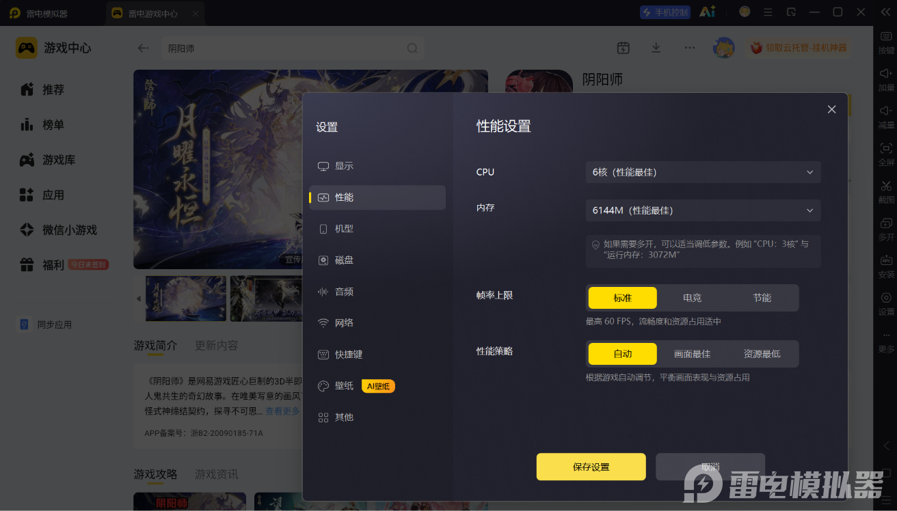
Task: Open the AI assistant icon in title bar
Action: click(707, 12)
